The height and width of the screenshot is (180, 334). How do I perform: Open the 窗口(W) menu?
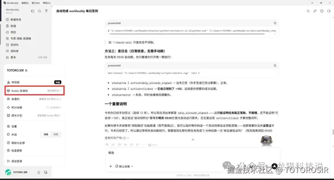(36, 3)
